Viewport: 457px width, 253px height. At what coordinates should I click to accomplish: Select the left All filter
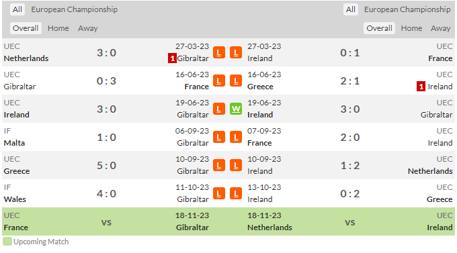17,9
